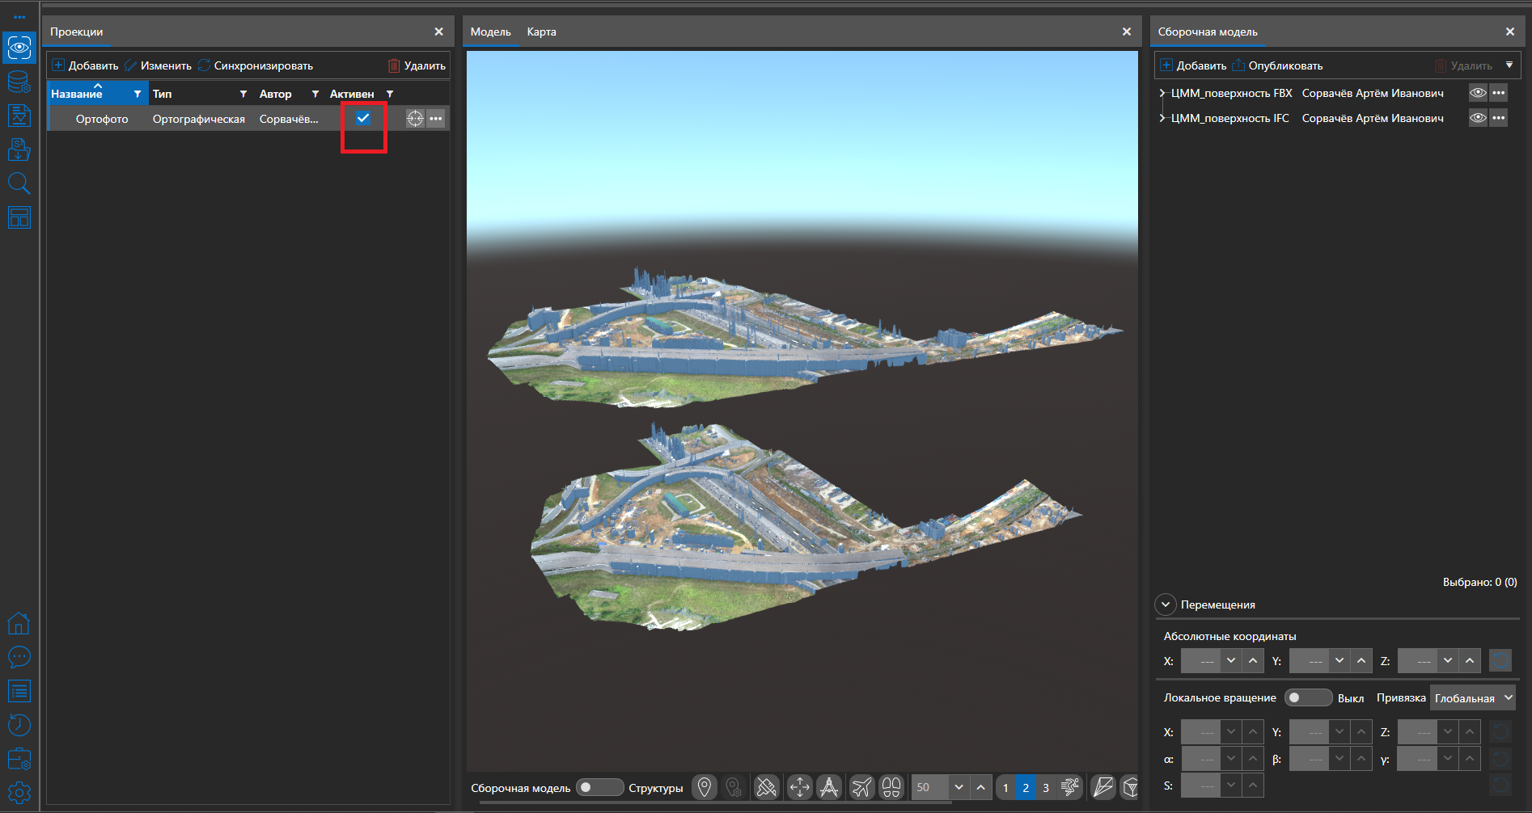
Task: Expand the ЦММ_поверхность FBX tree item
Action: point(1162,93)
